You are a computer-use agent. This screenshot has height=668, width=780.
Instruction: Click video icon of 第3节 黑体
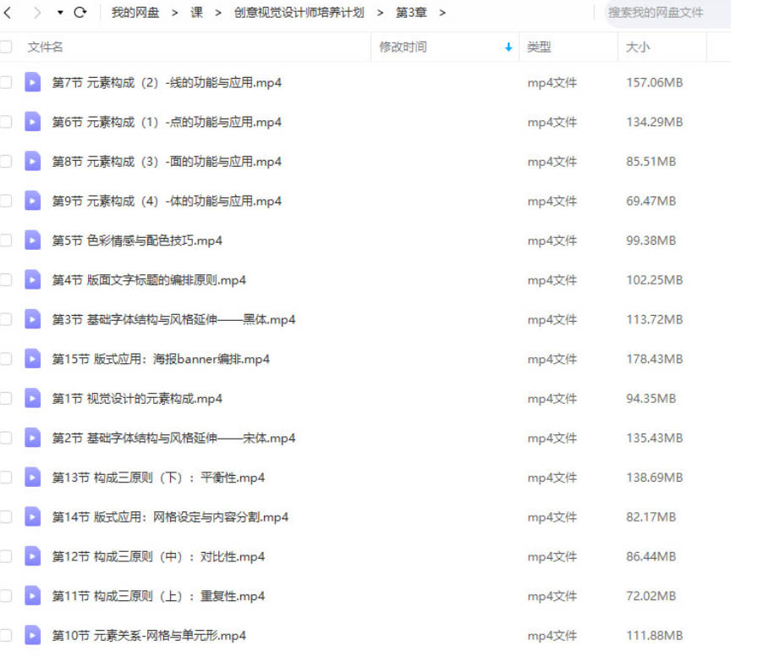(x=32, y=319)
